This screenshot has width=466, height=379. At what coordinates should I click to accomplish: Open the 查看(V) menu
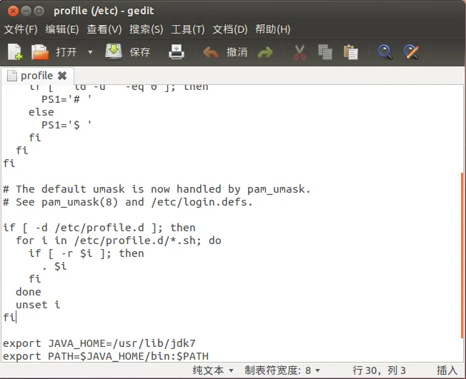pos(104,29)
